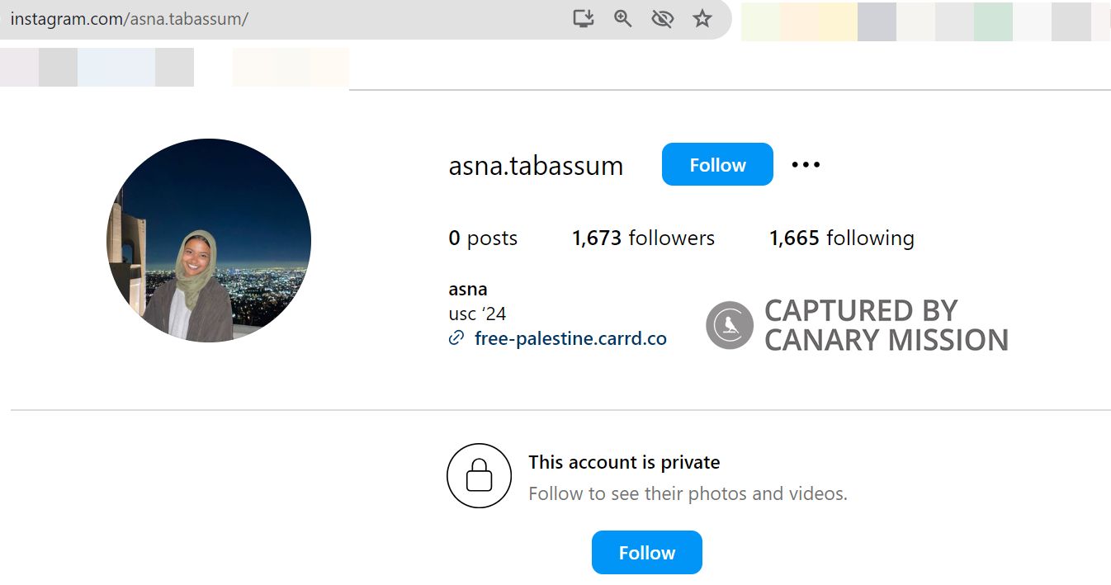Open the zoom magnifier icon in address bar
Image resolution: width=1111 pixels, height=585 pixels.
click(623, 18)
